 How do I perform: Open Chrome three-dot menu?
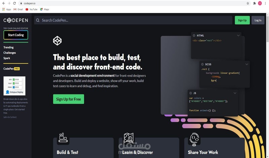click(x=265, y=3)
